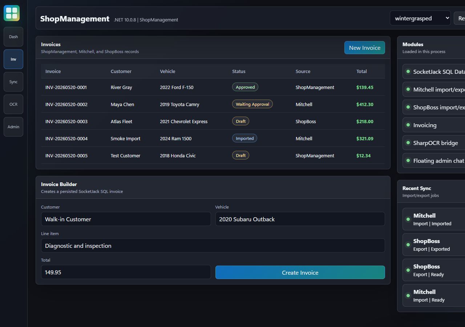This screenshot has width=465, height=327.
Task: Click the 2021 Chevrolet Express vehicle cell
Action: pyautogui.click(x=184, y=121)
